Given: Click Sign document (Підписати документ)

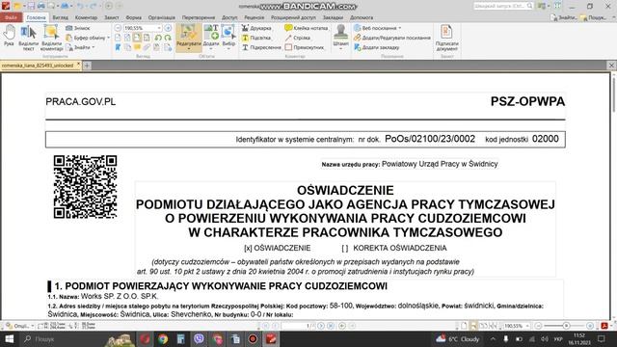Looking at the screenshot, I should [446, 38].
